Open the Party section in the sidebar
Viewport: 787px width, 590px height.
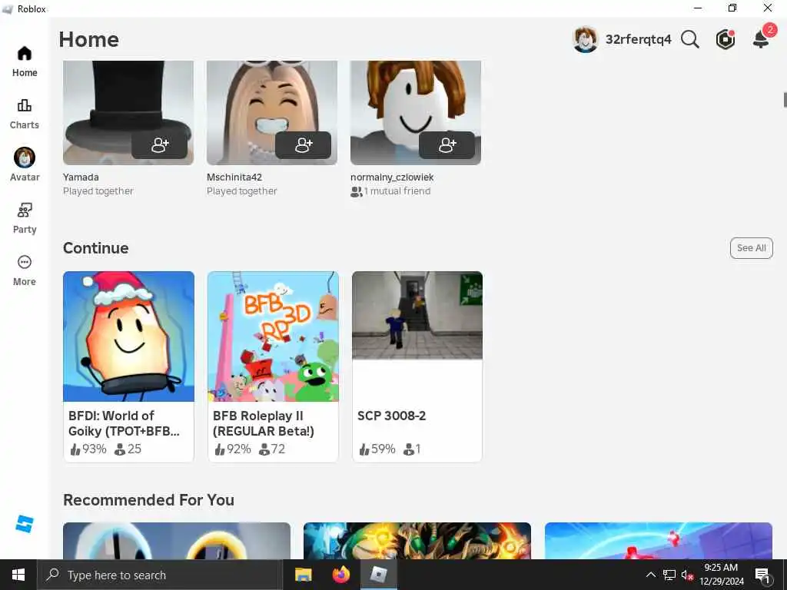[25, 218]
